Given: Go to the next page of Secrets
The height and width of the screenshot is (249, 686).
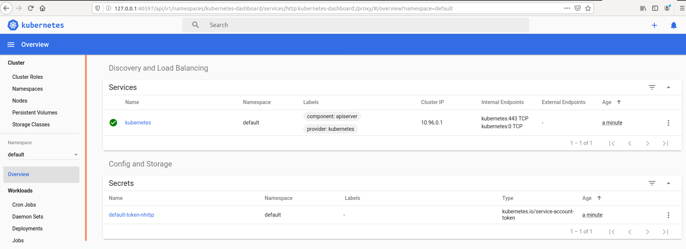Looking at the screenshot, I should point(648,232).
